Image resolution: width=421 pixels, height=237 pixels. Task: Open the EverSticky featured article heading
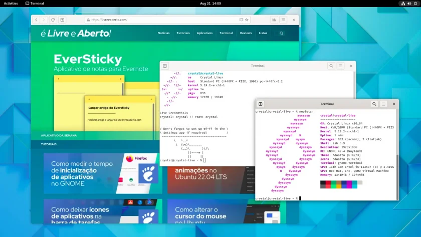point(88,59)
